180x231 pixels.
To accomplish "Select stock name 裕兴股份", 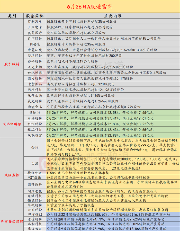I will click(x=35, y=61).
